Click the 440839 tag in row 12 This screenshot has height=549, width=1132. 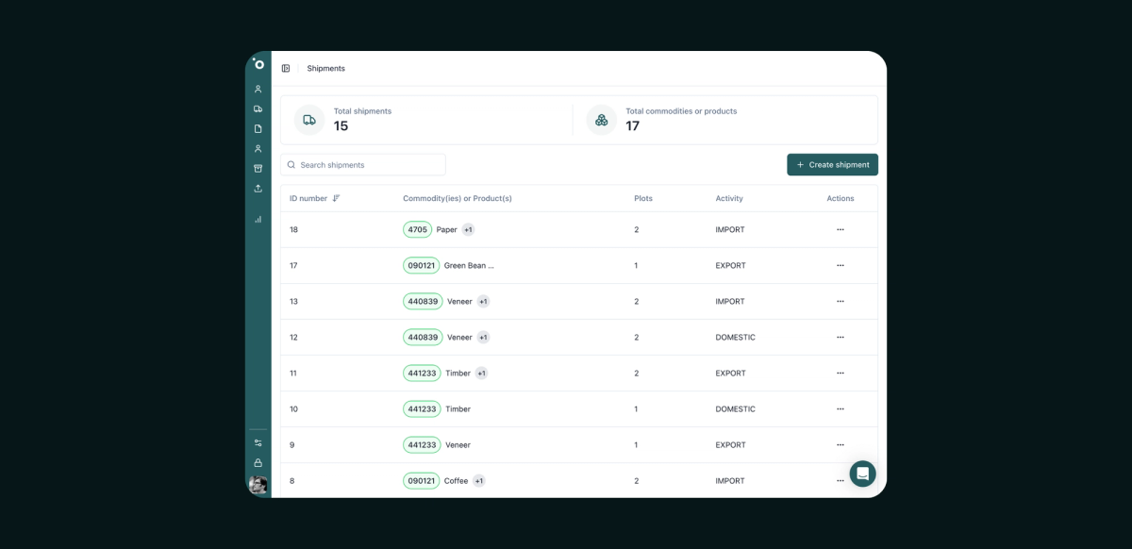(423, 337)
